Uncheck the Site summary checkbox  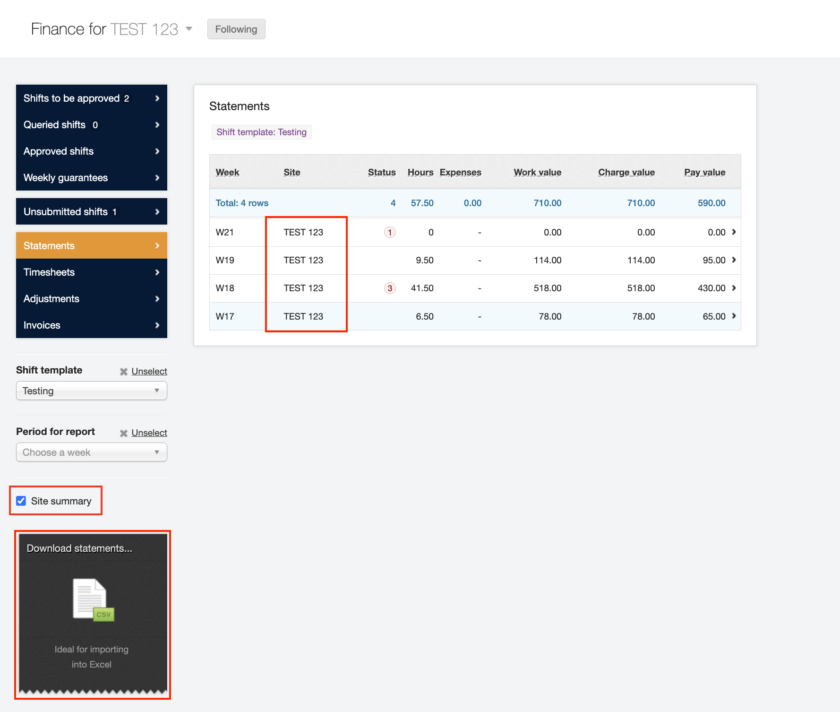(21, 501)
